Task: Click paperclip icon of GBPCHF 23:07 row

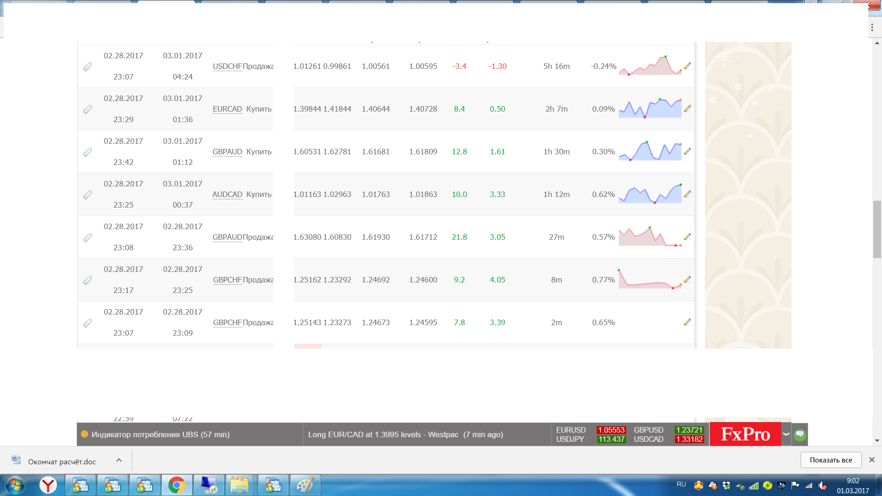Action: pos(87,323)
